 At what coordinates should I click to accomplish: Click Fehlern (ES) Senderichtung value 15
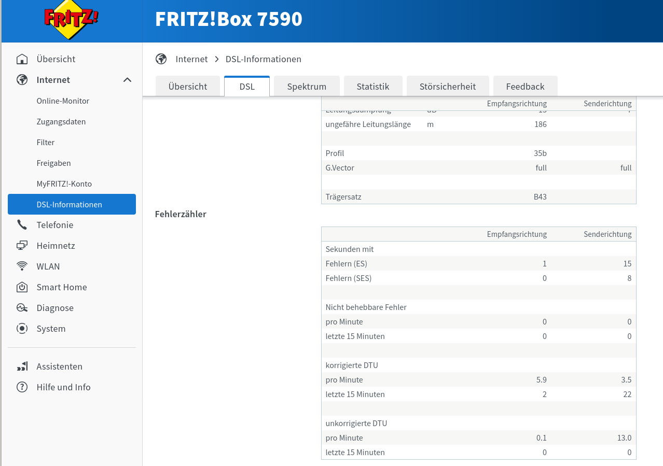627,263
